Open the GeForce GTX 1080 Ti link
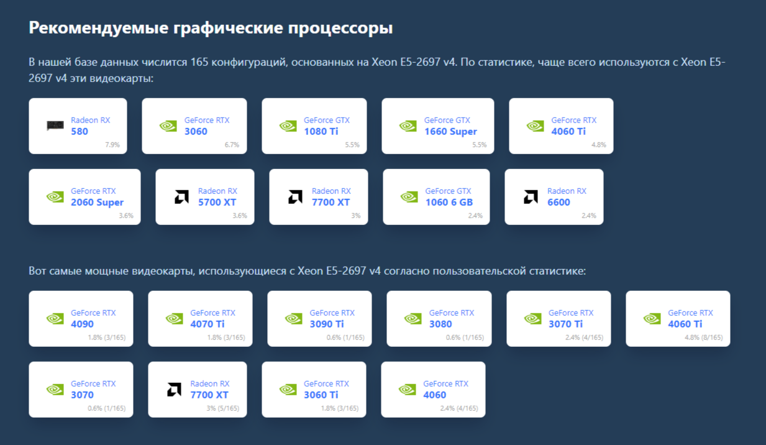 click(x=327, y=126)
